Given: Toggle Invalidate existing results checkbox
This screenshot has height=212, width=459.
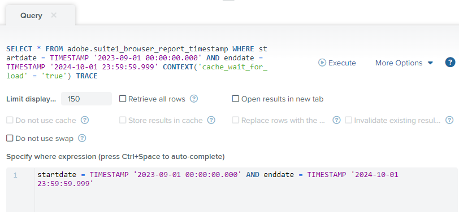Looking at the screenshot, I should (x=348, y=120).
